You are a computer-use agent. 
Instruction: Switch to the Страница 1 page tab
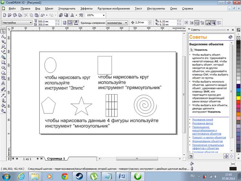[56, 159]
